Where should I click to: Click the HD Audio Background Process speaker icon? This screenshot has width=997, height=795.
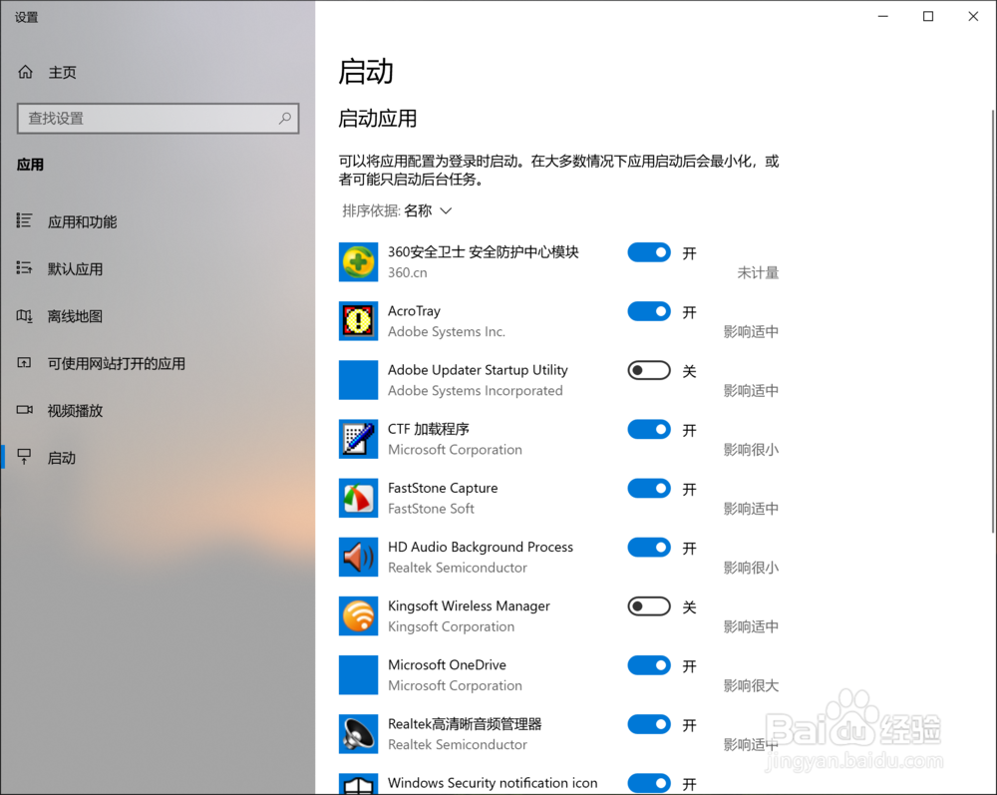click(358, 557)
